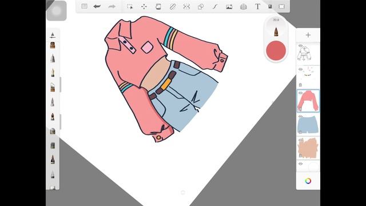Image resolution: width=366 pixels, height=206 pixels.
Task: Select the Text tool
Action: point(257,6)
